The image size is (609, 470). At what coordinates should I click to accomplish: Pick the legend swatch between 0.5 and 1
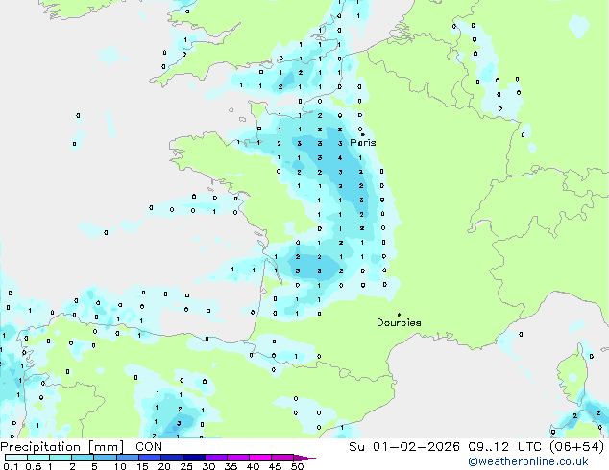pos(38,458)
